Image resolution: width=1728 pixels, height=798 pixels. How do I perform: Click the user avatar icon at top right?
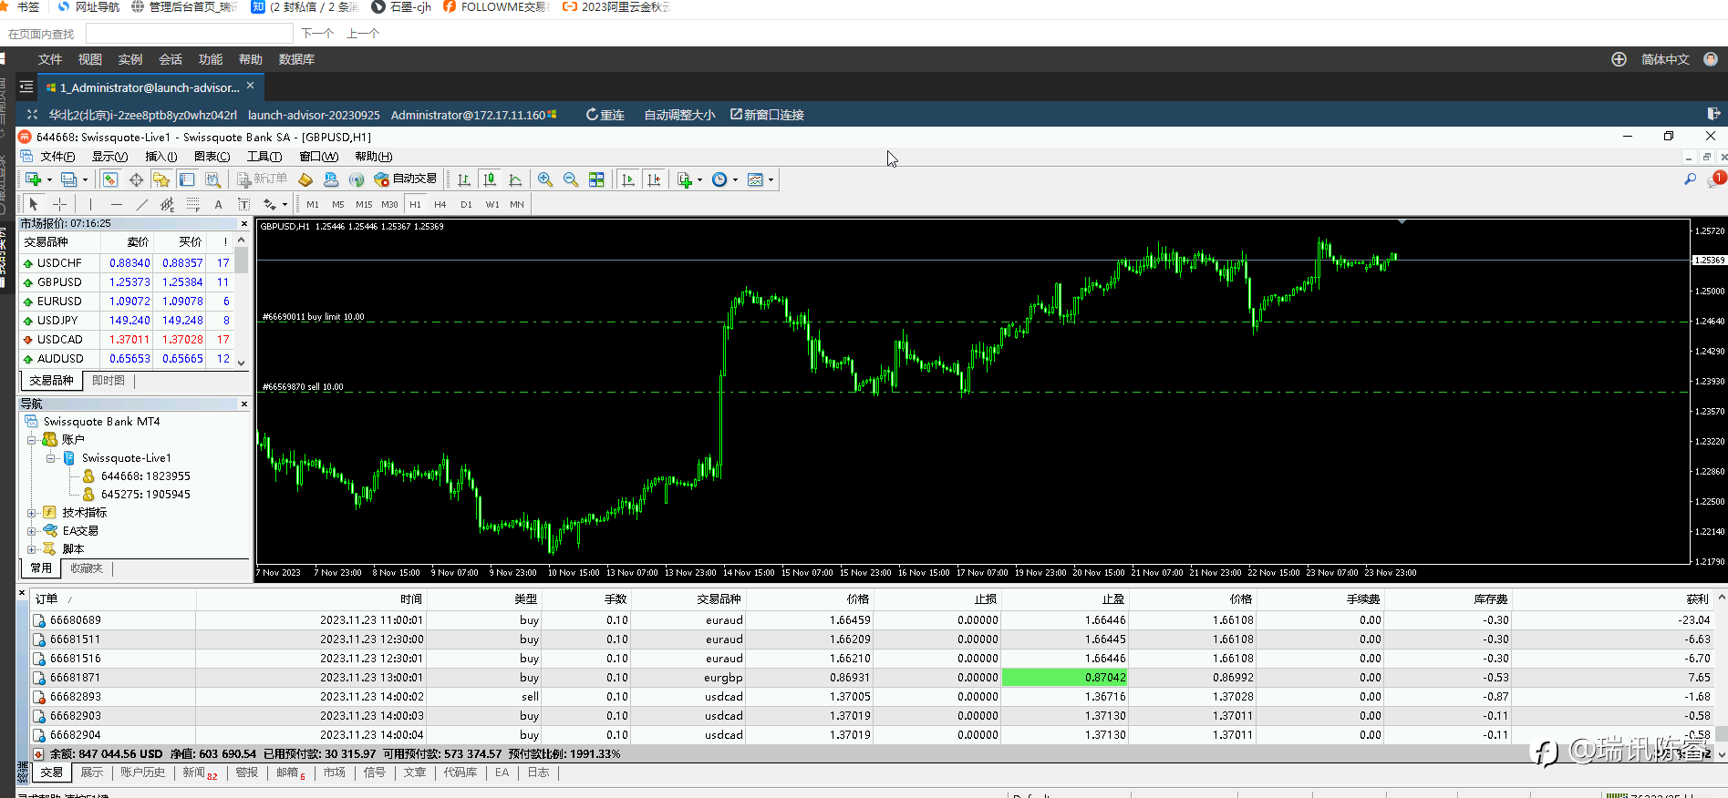click(x=1711, y=59)
